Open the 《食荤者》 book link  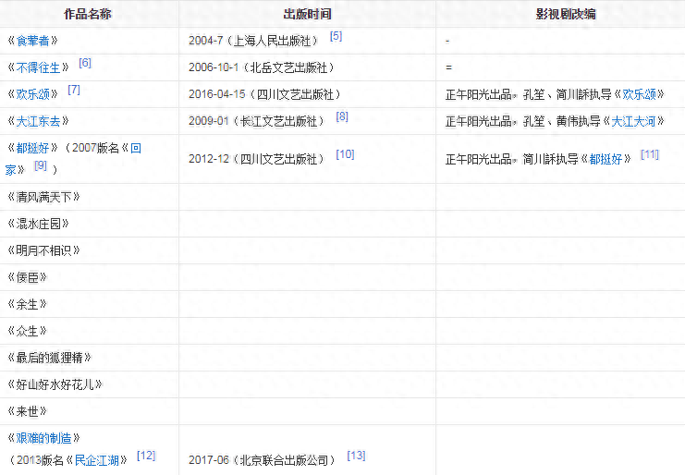[x=33, y=41]
